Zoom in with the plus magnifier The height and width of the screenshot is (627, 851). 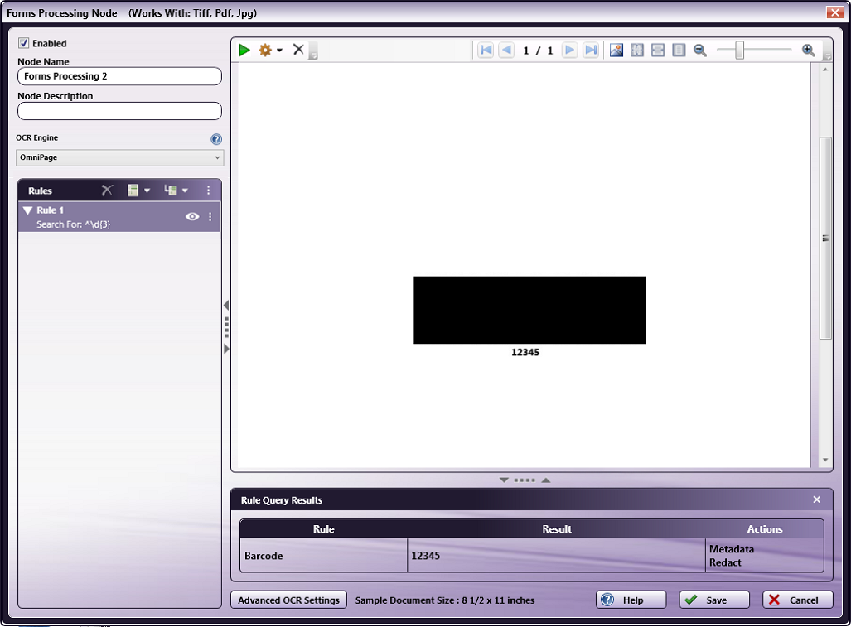point(808,50)
